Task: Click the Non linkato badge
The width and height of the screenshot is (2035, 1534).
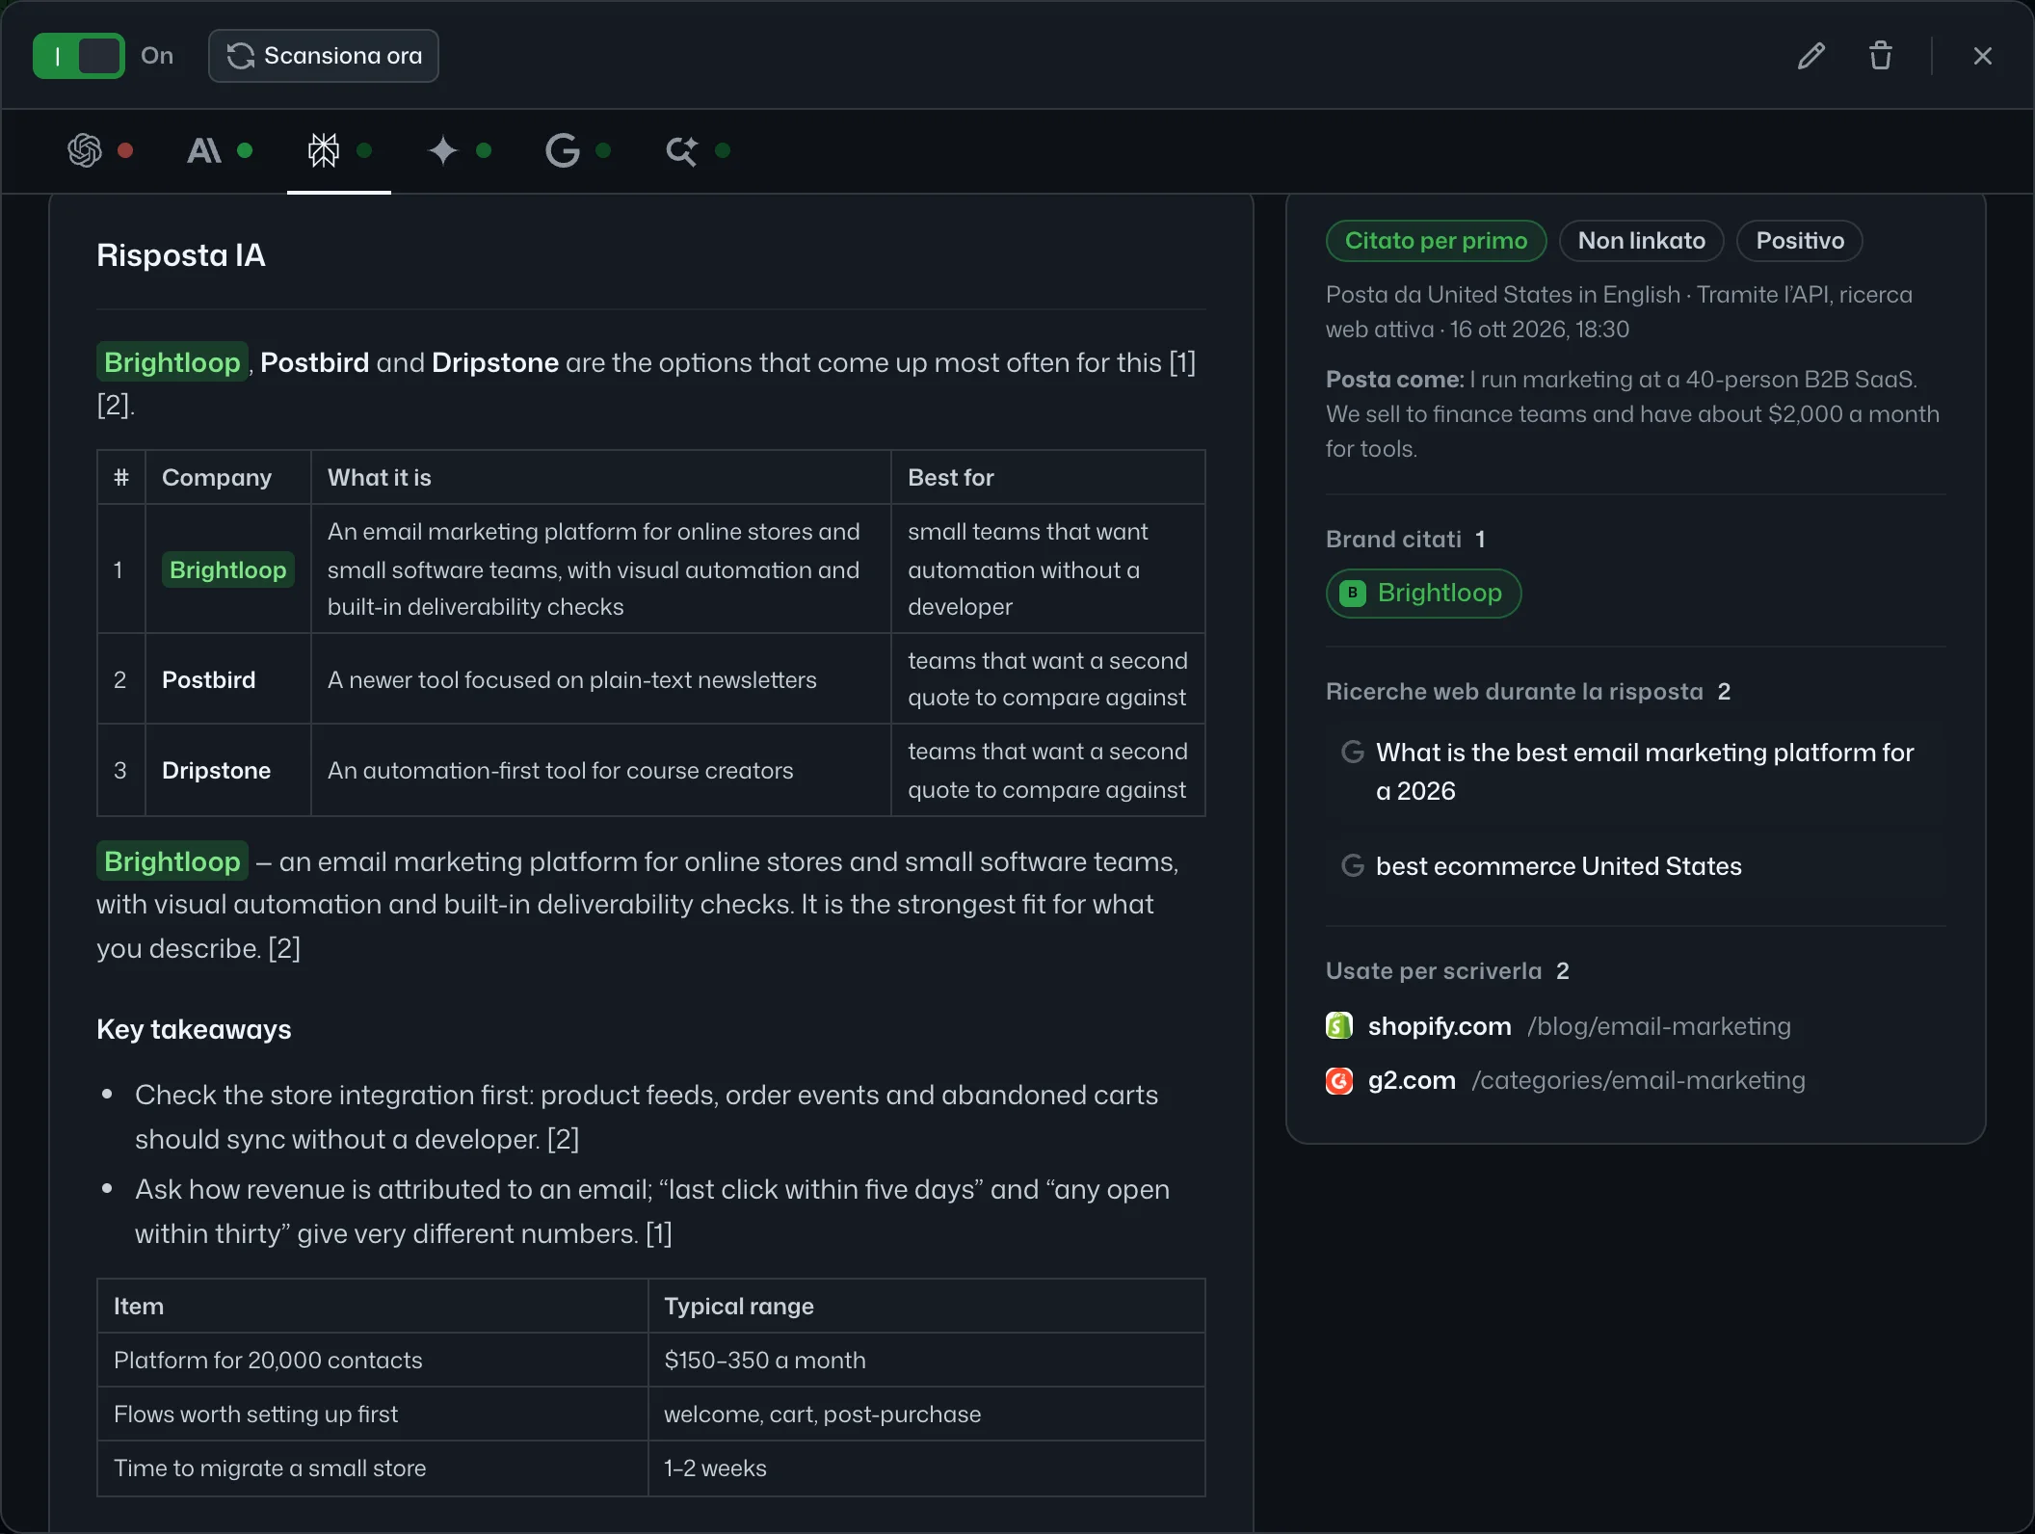Action: click(1641, 241)
